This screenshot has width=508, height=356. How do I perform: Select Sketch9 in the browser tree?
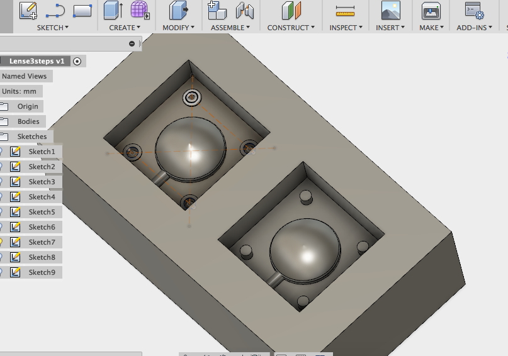pyautogui.click(x=42, y=272)
